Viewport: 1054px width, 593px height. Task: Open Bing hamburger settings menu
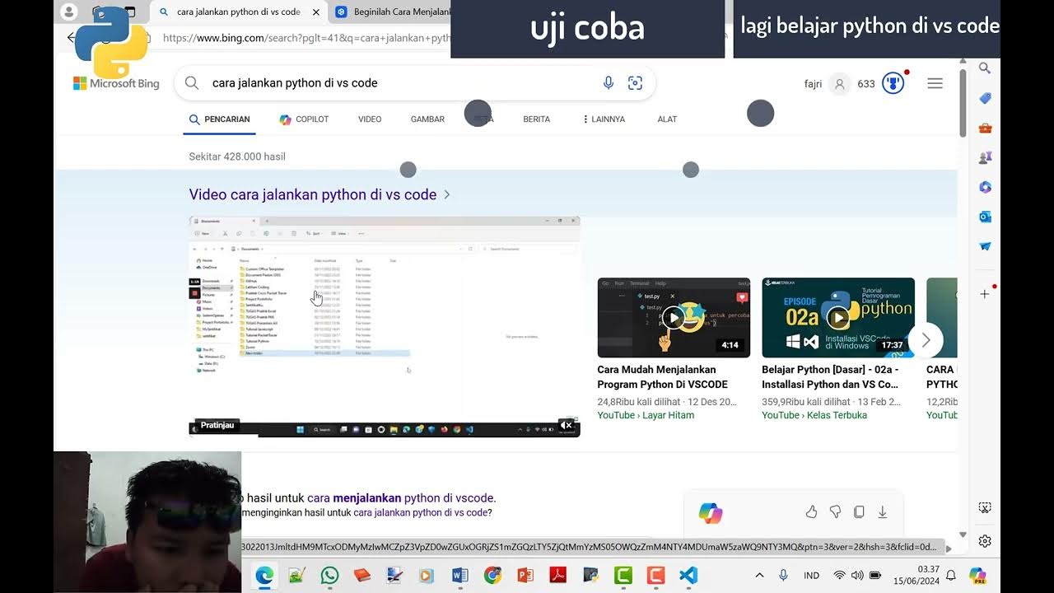935,83
